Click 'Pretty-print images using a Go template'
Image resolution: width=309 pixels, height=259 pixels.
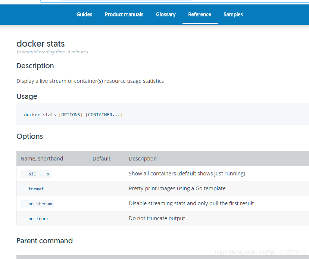click(x=177, y=188)
